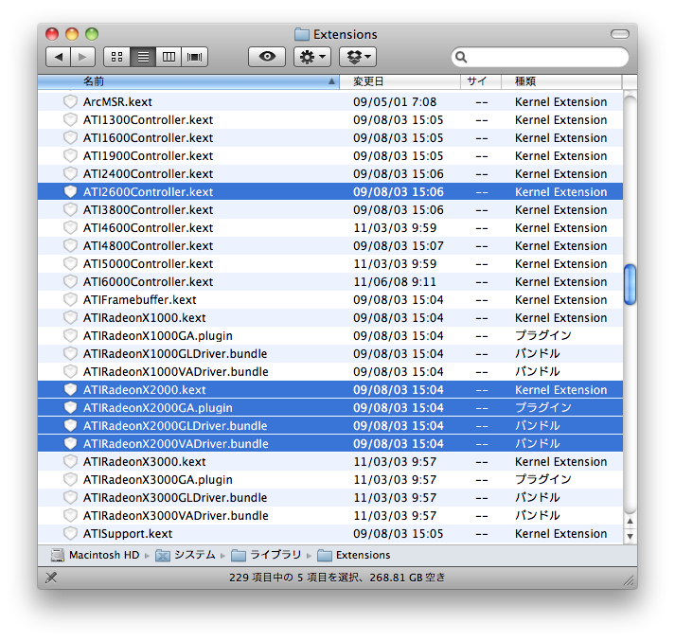675x641 pixels.
Task: Click the blue vertical scrollbar thumb
Action: tap(630, 285)
